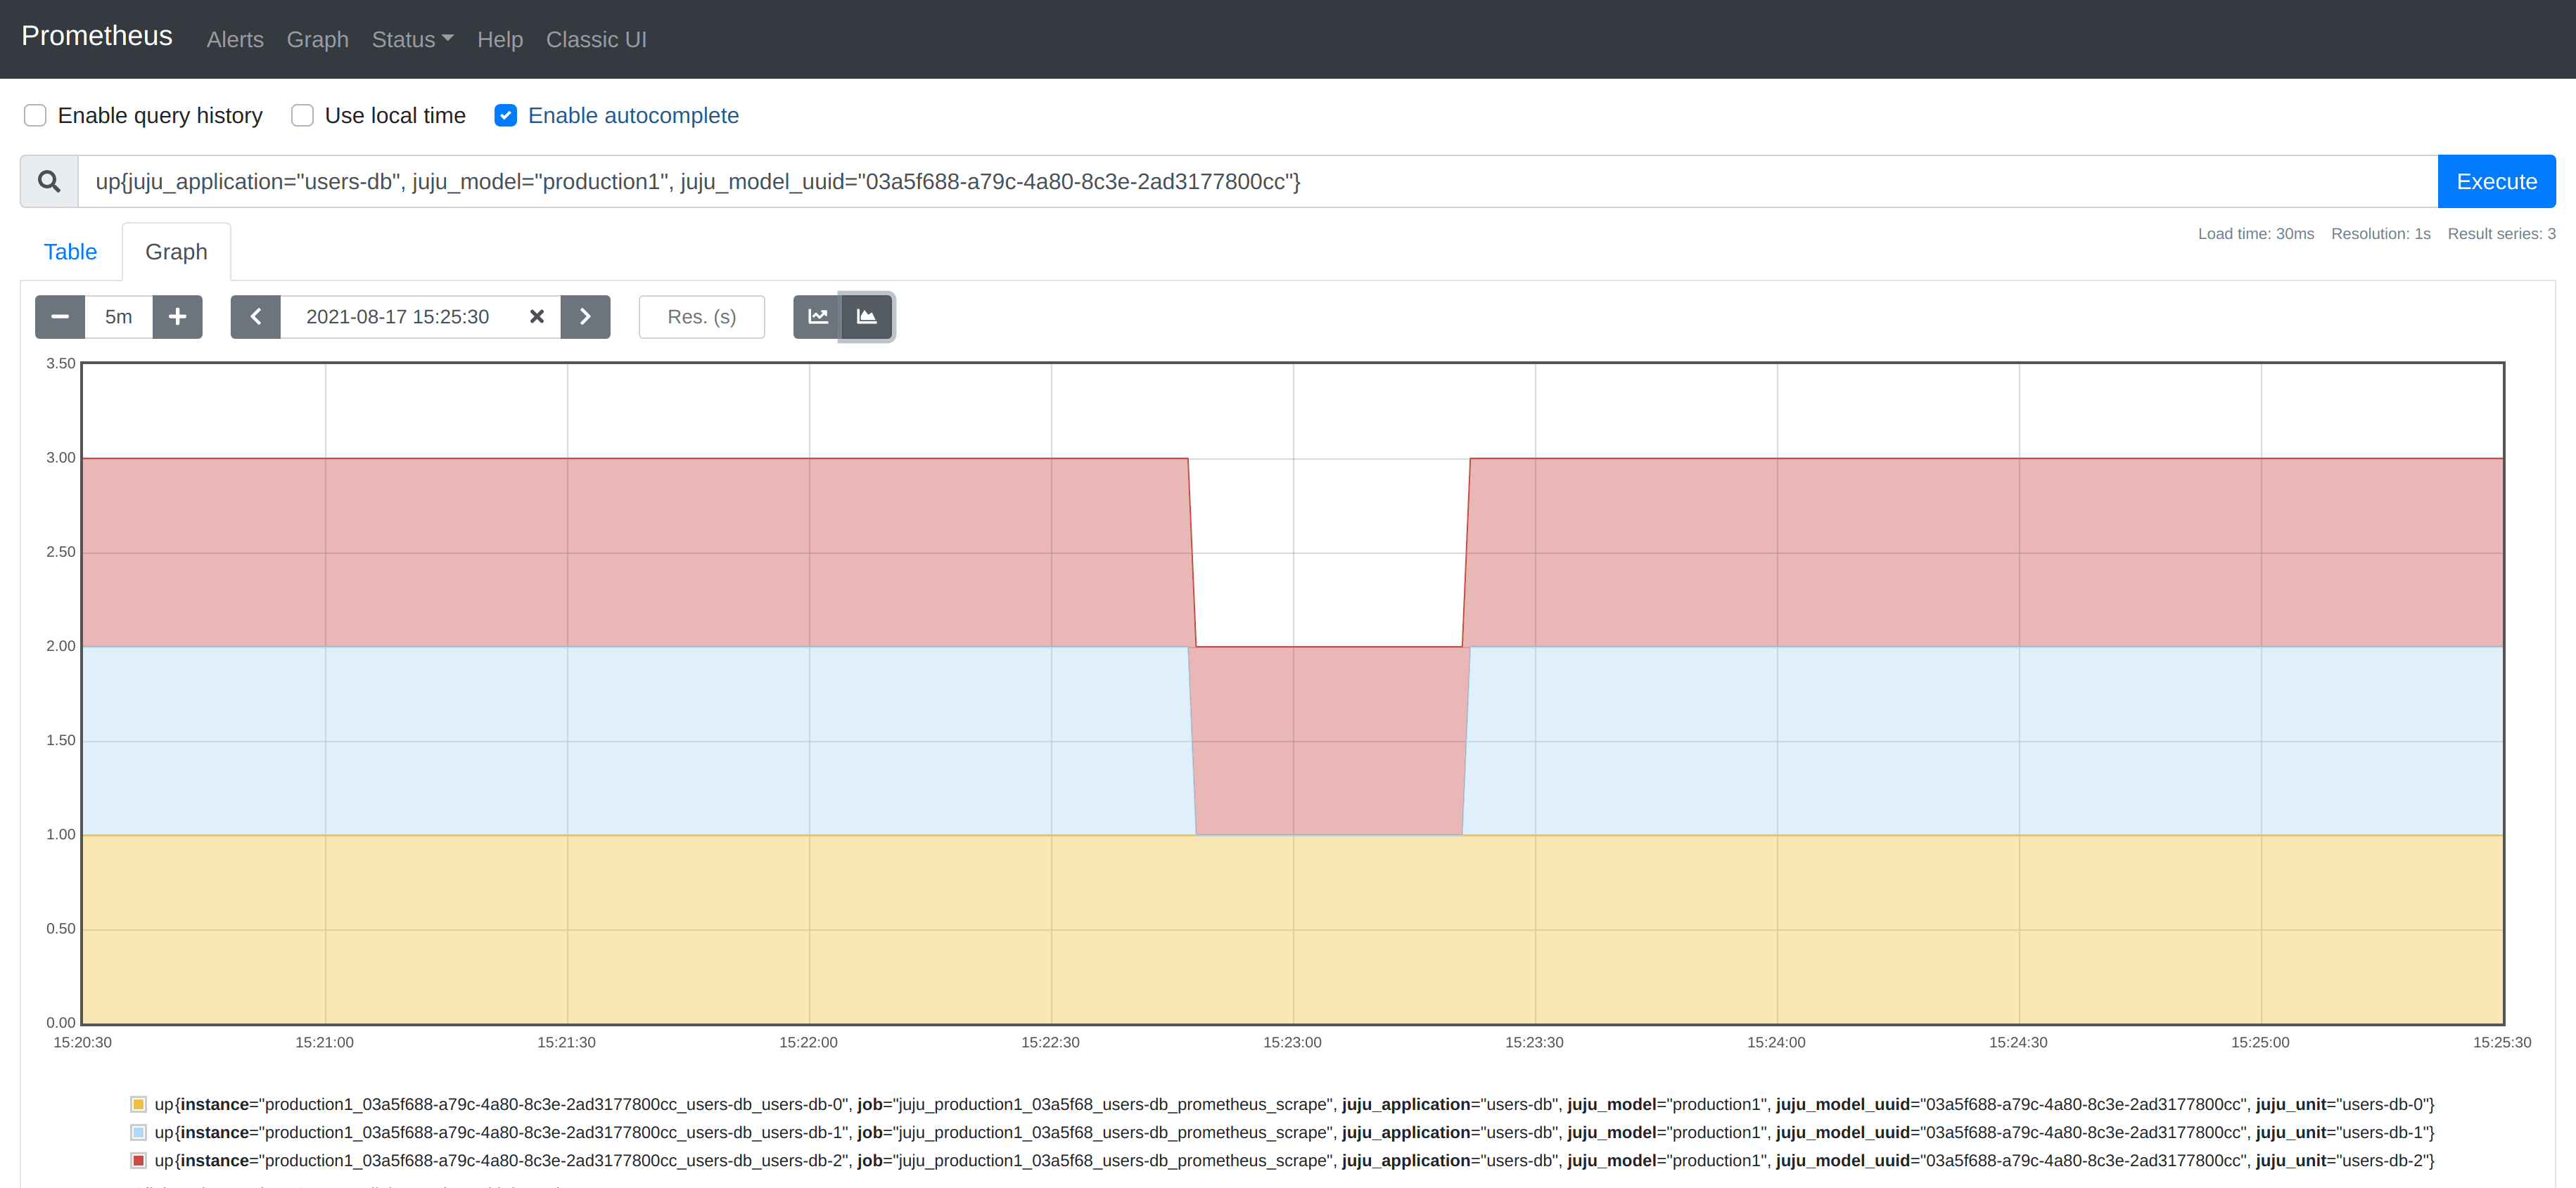
Task: Click the blue users-db-1 legend swatch
Action: click(138, 1132)
